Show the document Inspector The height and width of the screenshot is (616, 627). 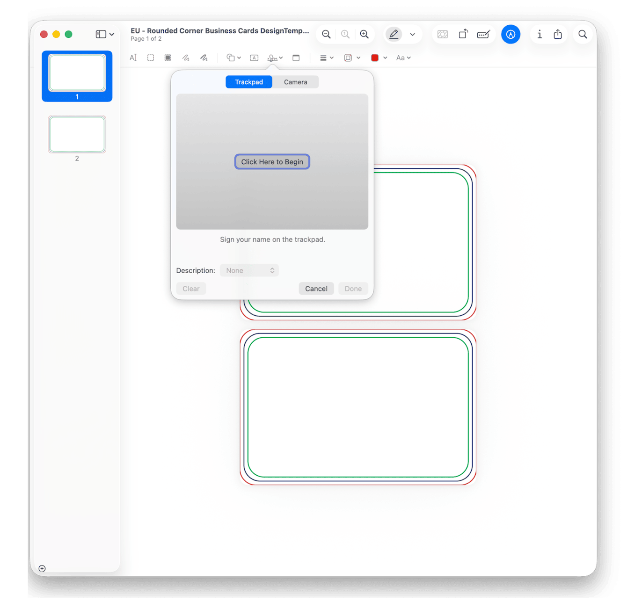(x=540, y=34)
